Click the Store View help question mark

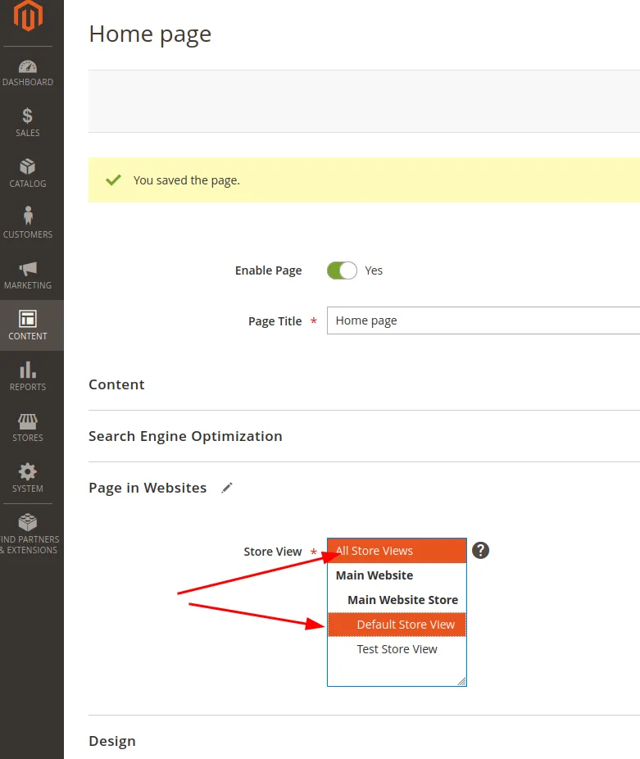click(480, 550)
